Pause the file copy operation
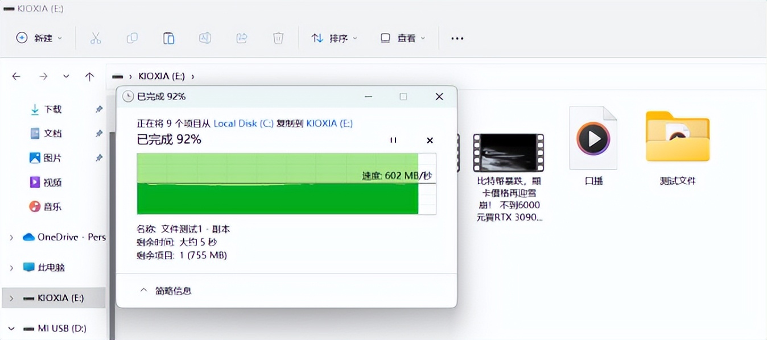The height and width of the screenshot is (340, 767). (393, 140)
